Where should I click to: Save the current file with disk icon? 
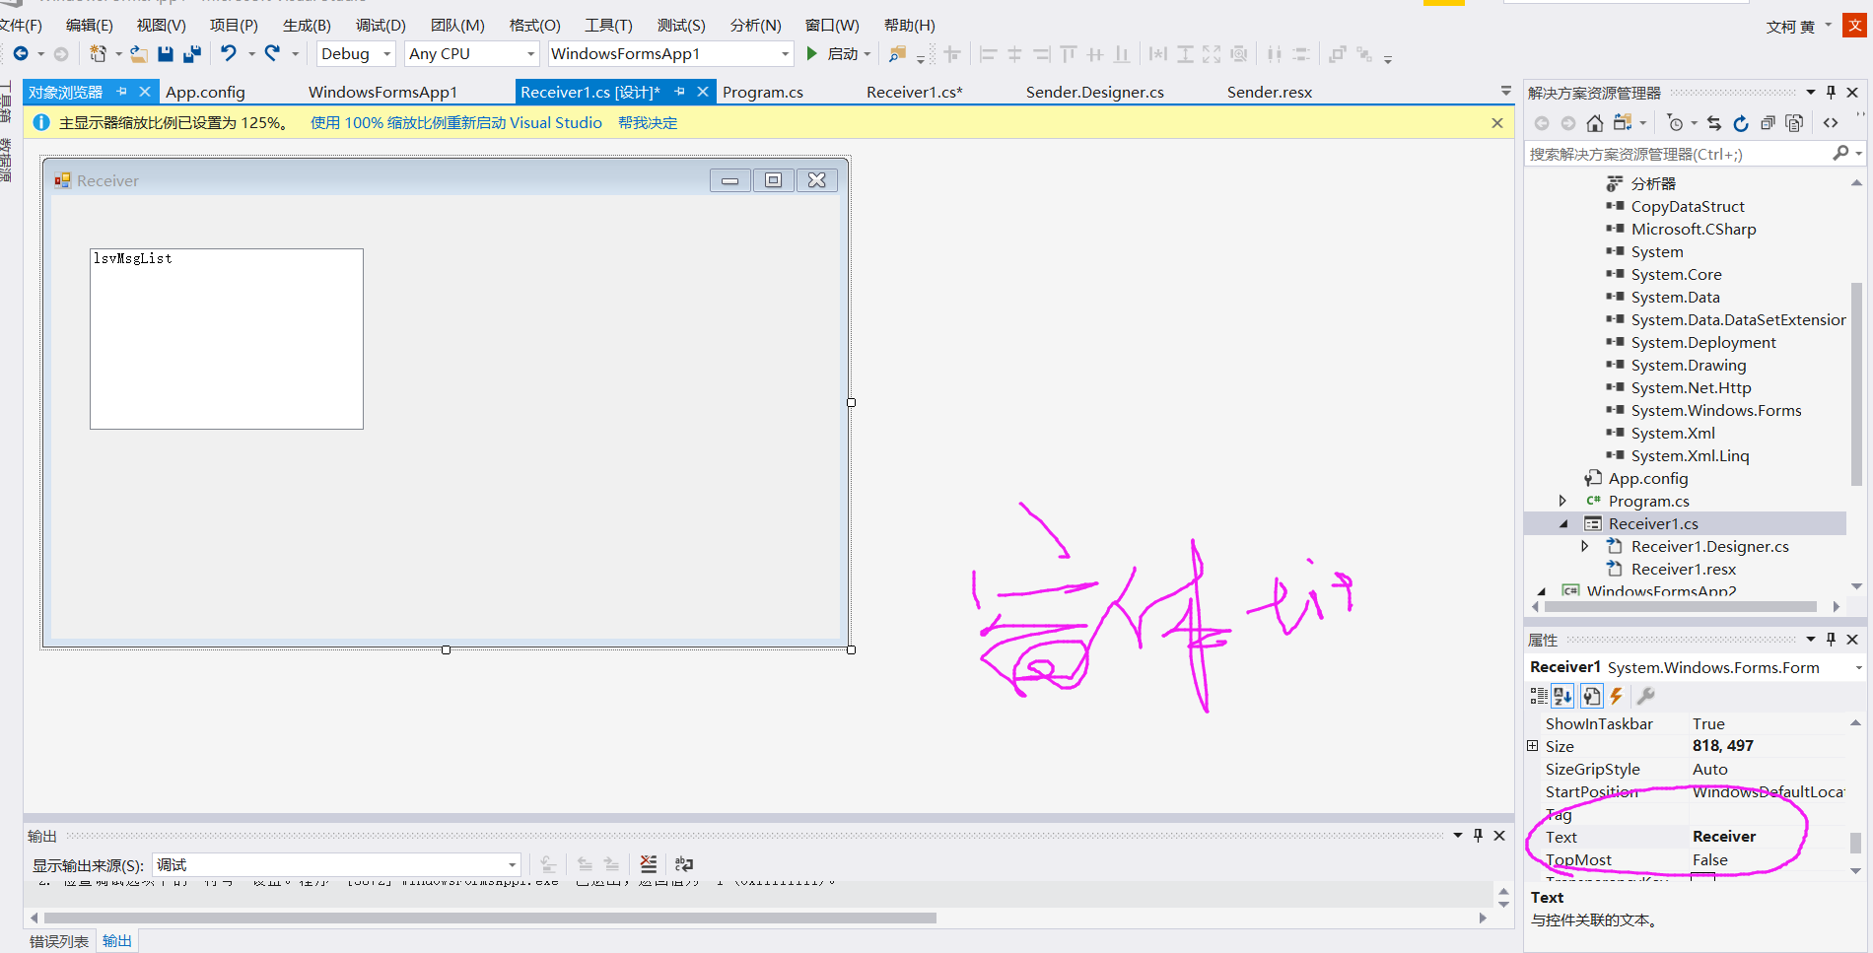click(166, 54)
